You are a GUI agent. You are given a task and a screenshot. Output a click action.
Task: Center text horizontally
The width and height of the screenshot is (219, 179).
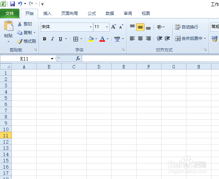point(140,38)
